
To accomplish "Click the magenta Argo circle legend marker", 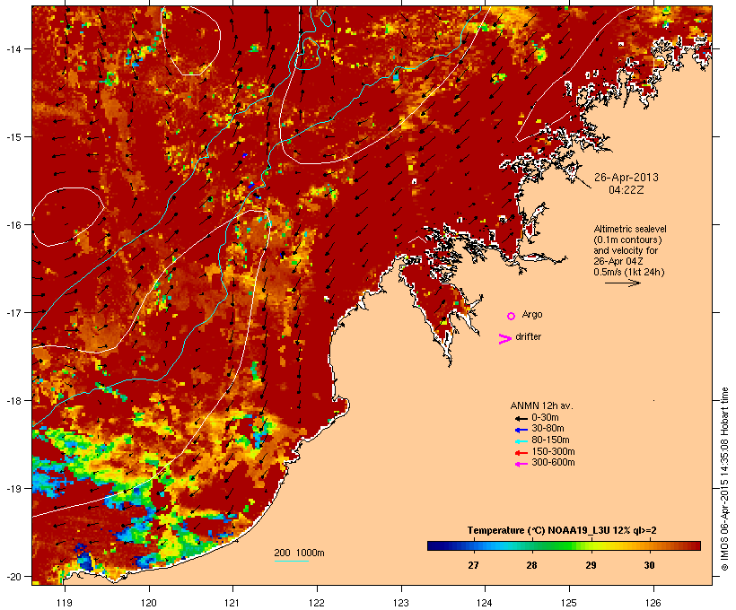I will pos(512,317).
